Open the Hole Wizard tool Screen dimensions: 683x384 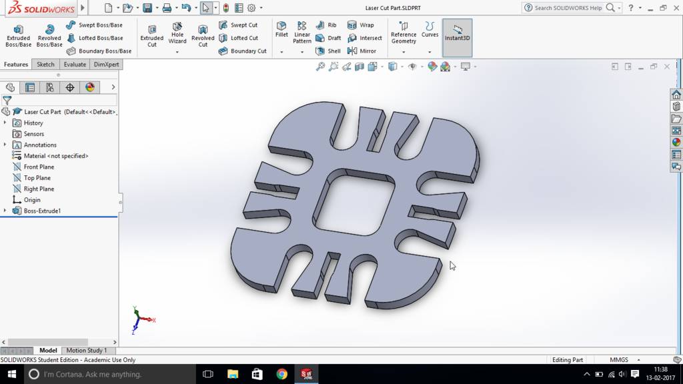pos(177,33)
